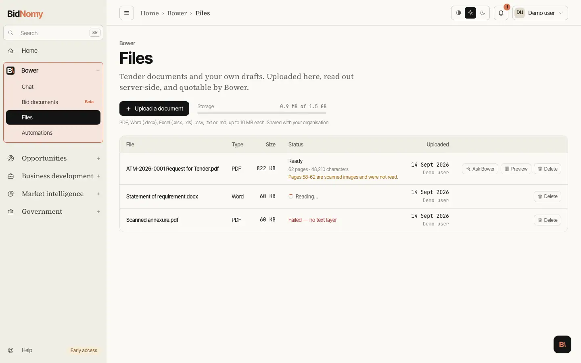581x363 pixels.
Task: Expand the Business development section
Action: (x=98, y=176)
